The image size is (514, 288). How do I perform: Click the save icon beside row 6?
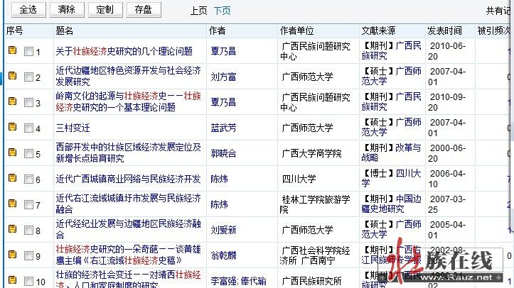[x=12, y=178]
